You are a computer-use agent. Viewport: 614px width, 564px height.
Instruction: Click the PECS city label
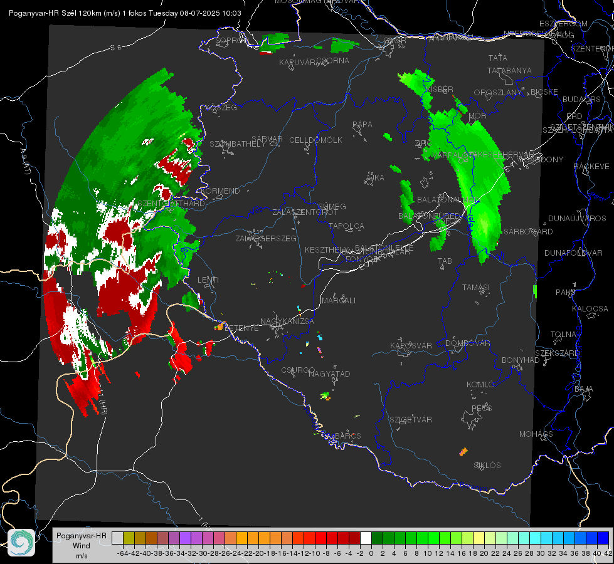[481, 408]
